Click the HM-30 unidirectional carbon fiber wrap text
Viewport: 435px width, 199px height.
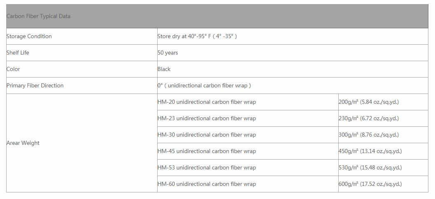pyautogui.click(x=207, y=135)
